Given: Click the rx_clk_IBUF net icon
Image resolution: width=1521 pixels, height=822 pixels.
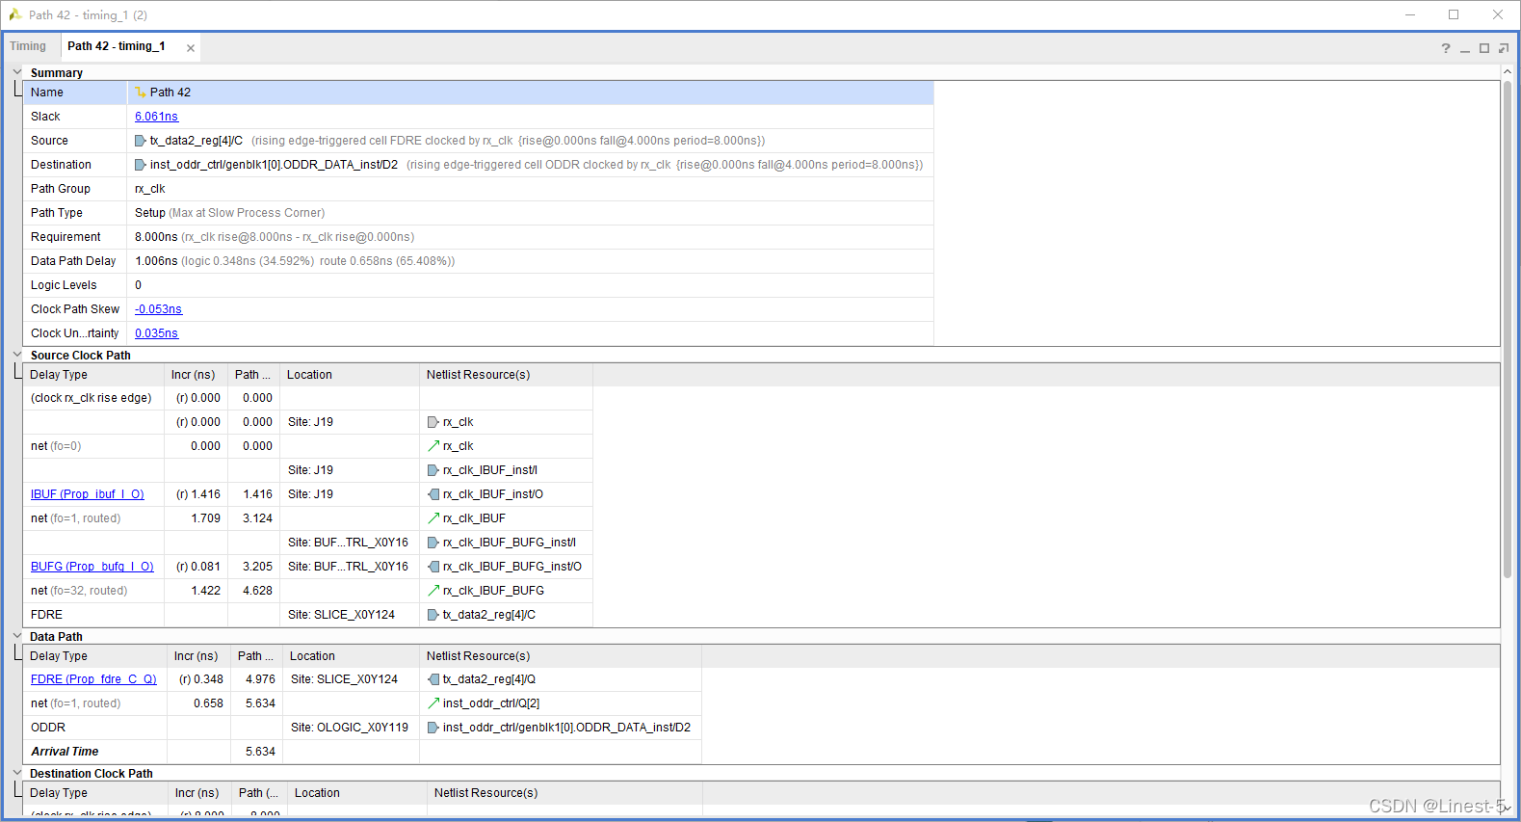Looking at the screenshot, I should pyautogui.click(x=433, y=518).
